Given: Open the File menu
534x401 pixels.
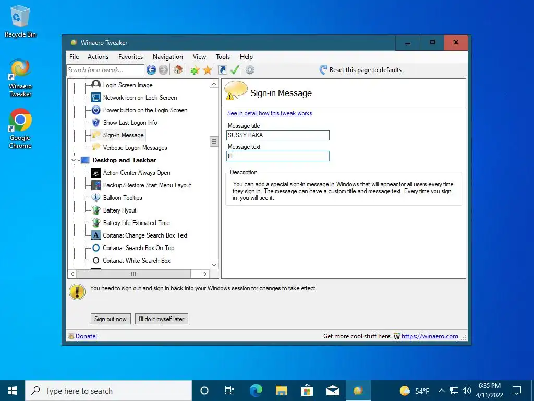Looking at the screenshot, I should (74, 57).
